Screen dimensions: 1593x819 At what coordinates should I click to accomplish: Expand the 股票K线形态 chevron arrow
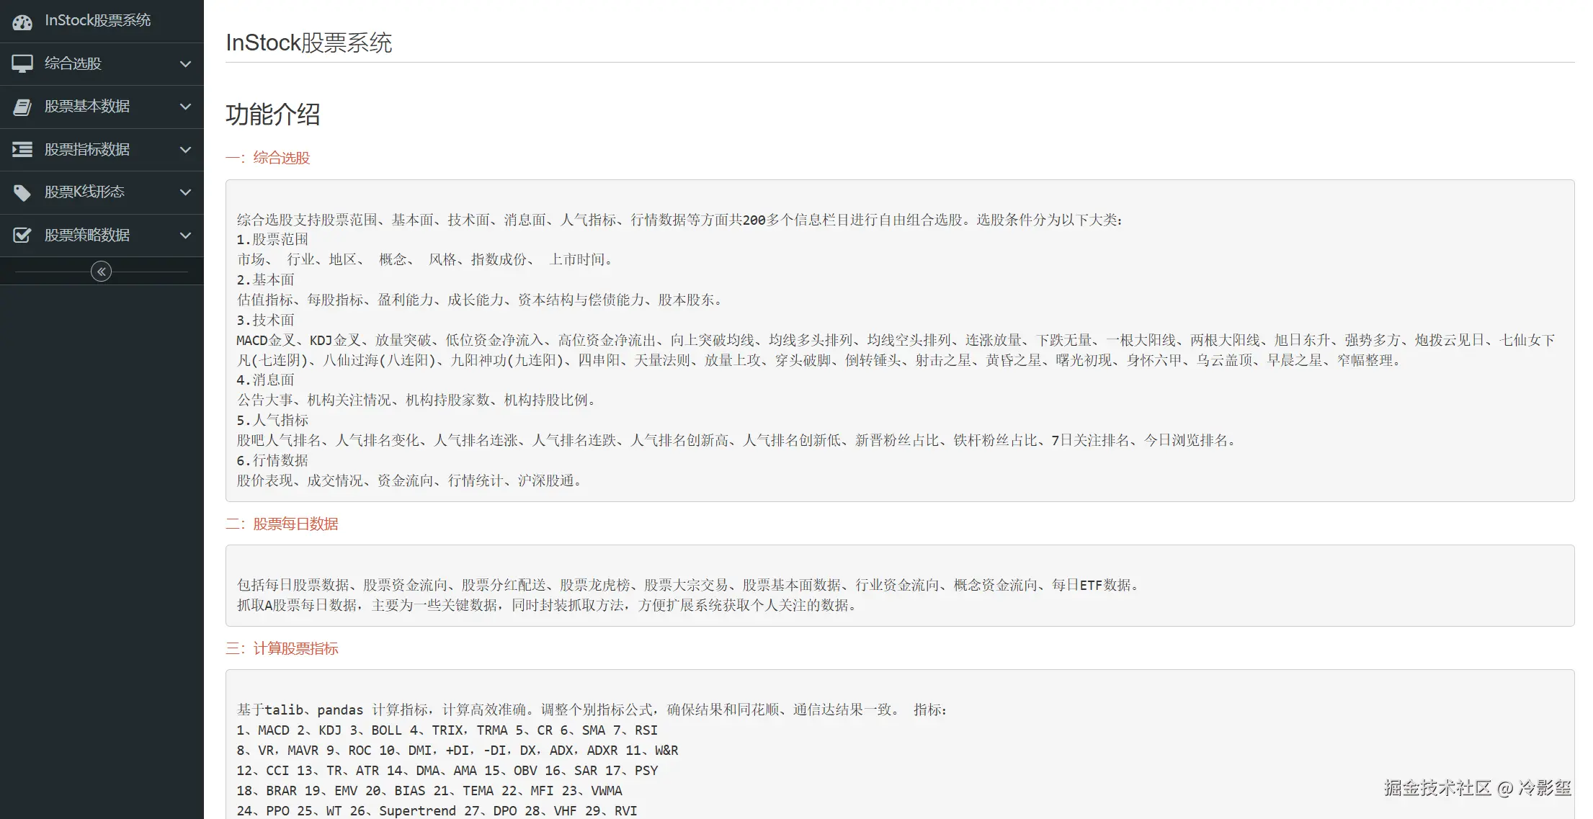[x=185, y=192]
